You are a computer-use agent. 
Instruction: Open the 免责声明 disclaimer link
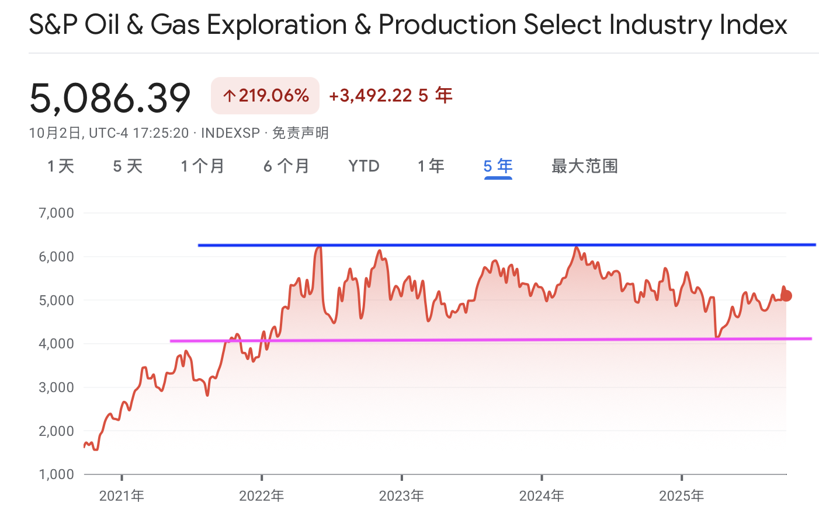pos(300,133)
